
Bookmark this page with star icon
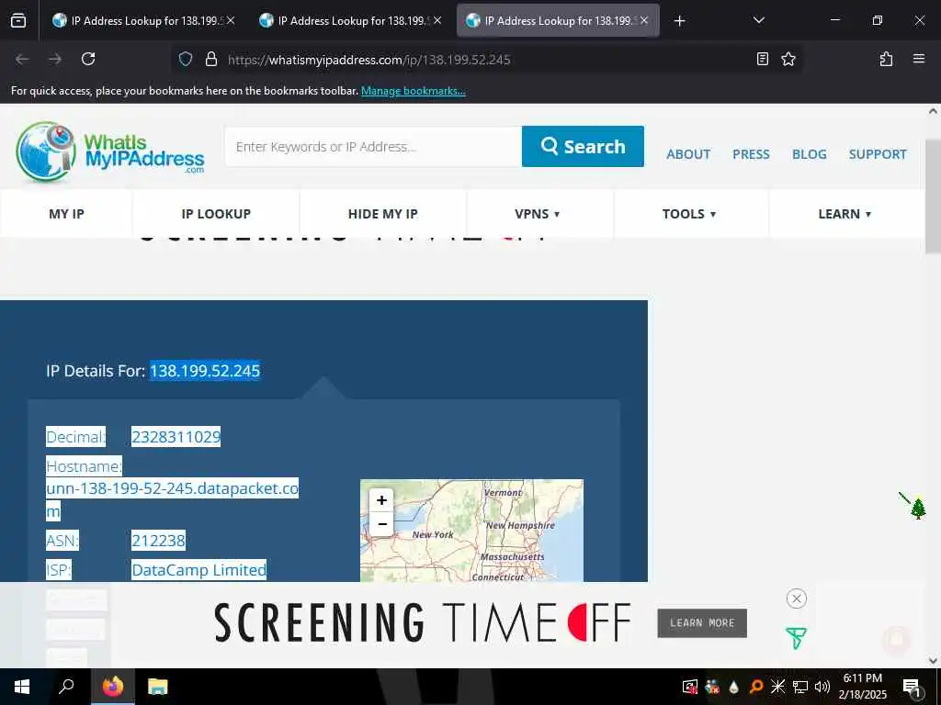(788, 60)
